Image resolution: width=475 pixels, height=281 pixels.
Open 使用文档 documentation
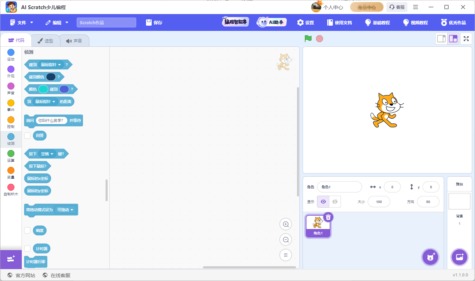pyautogui.click(x=340, y=22)
